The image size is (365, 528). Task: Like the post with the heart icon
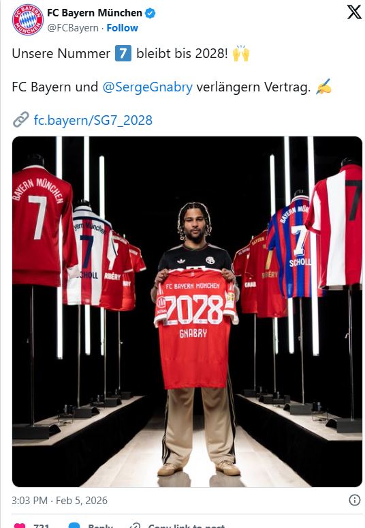coord(20,526)
